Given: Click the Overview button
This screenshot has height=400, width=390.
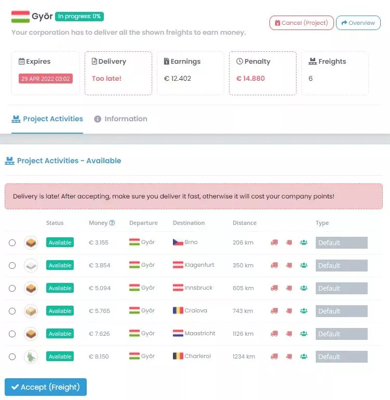Looking at the screenshot, I should [x=358, y=23].
